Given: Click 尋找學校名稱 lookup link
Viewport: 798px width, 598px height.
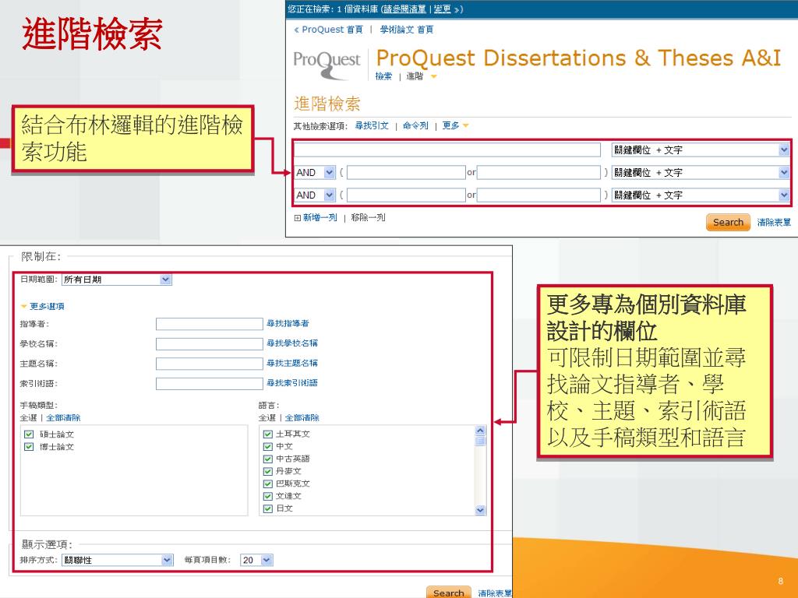Looking at the screenshot, I should point(292,343).
